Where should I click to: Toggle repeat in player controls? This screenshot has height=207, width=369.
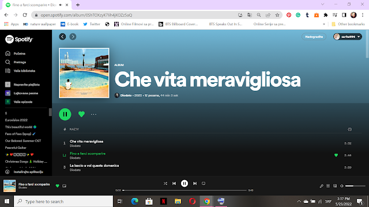click(204, 183)
